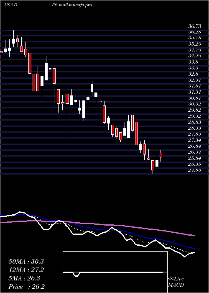
Task: Click the 24.85 price axis label
Action: [194, 170]
